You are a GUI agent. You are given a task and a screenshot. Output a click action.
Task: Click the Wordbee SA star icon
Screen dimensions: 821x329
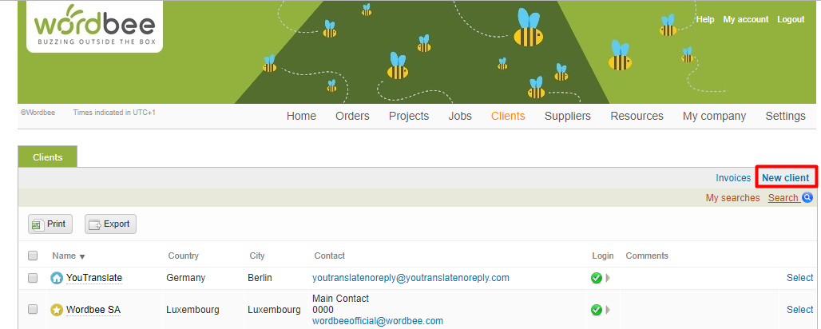57,310
